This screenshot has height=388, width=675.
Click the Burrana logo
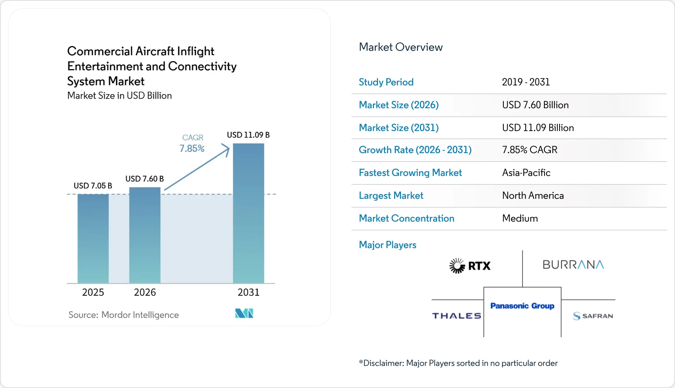[x=573, y=265]
